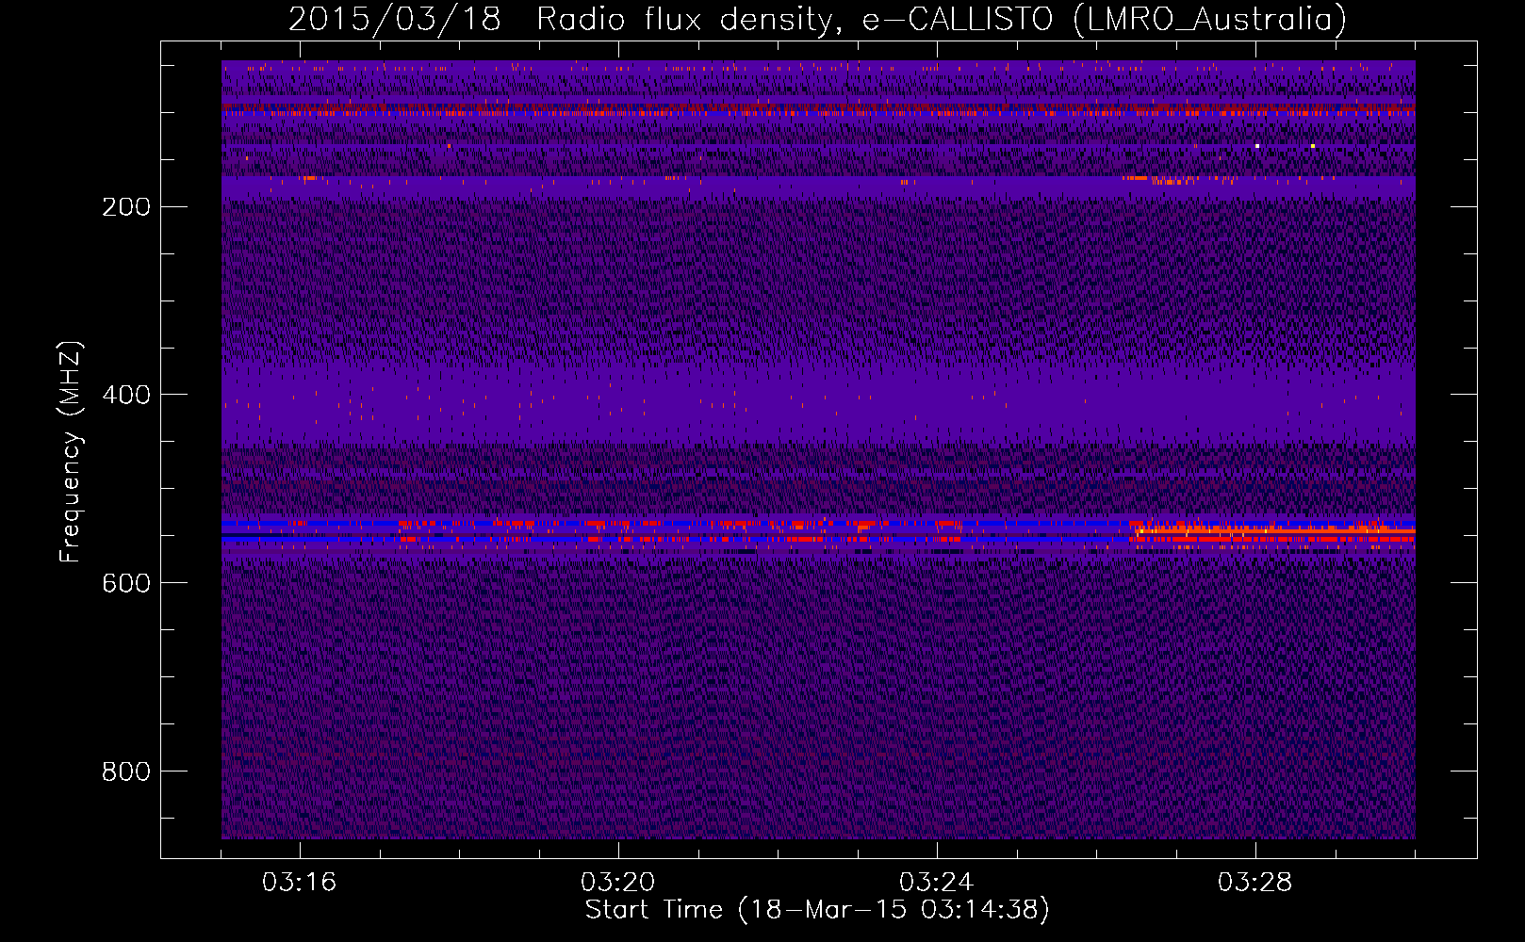The image size is (1525, 942).
Task: Click the 03:24 time tick label
Action: (937, 883)
